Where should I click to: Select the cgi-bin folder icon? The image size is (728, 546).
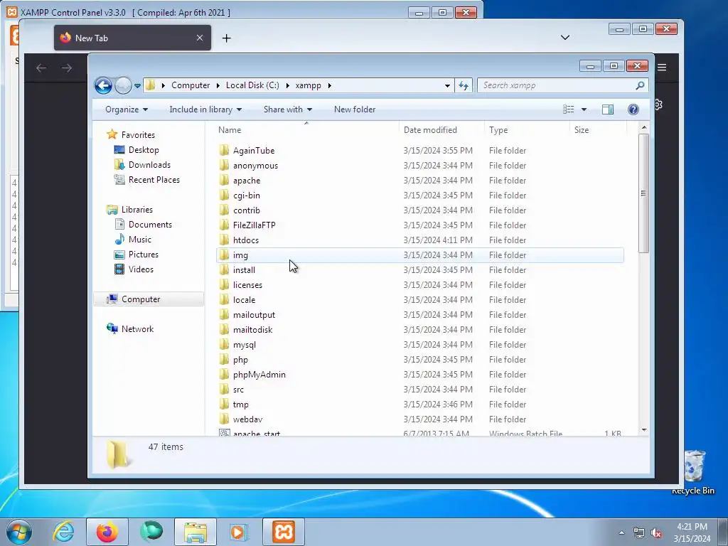[x=224, y=195]
